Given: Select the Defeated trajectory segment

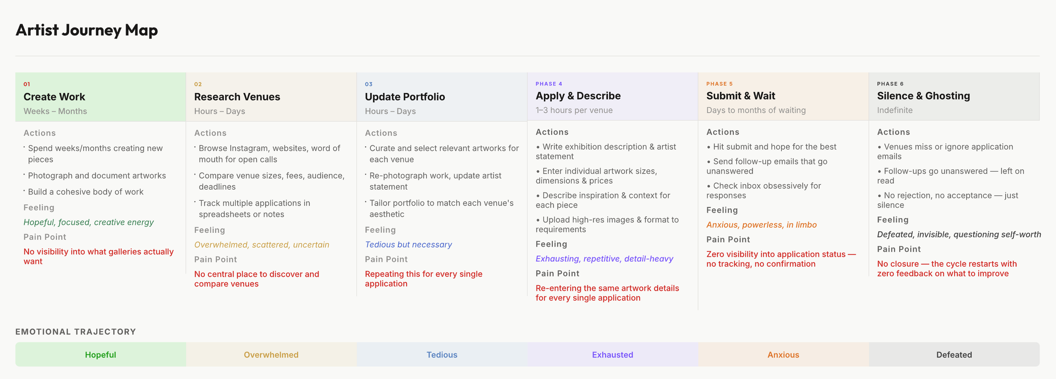Looking at the screenshot, I should [x=954, y=354].
